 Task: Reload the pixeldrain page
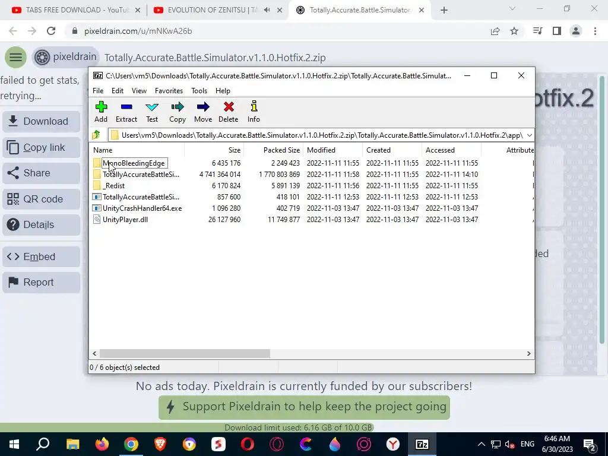[x=51, y=31]
